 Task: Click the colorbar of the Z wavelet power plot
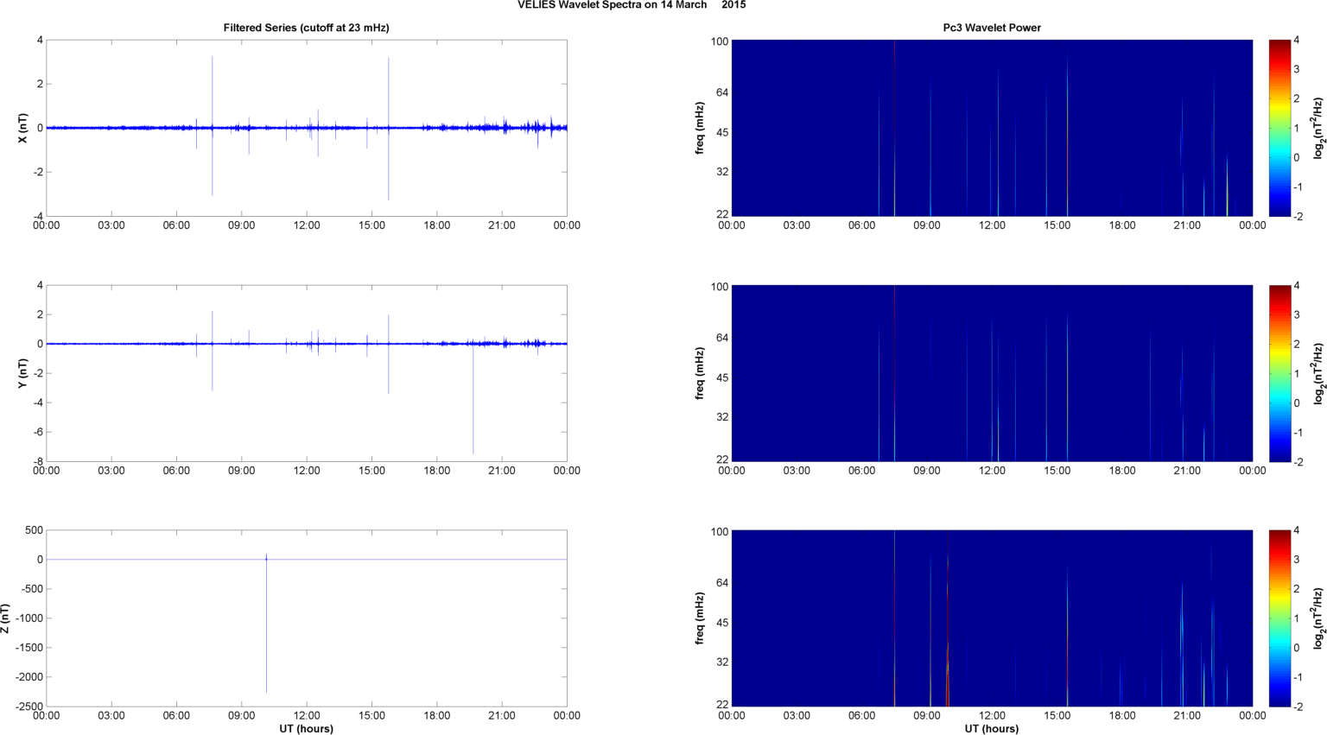tap(1279, 618)
